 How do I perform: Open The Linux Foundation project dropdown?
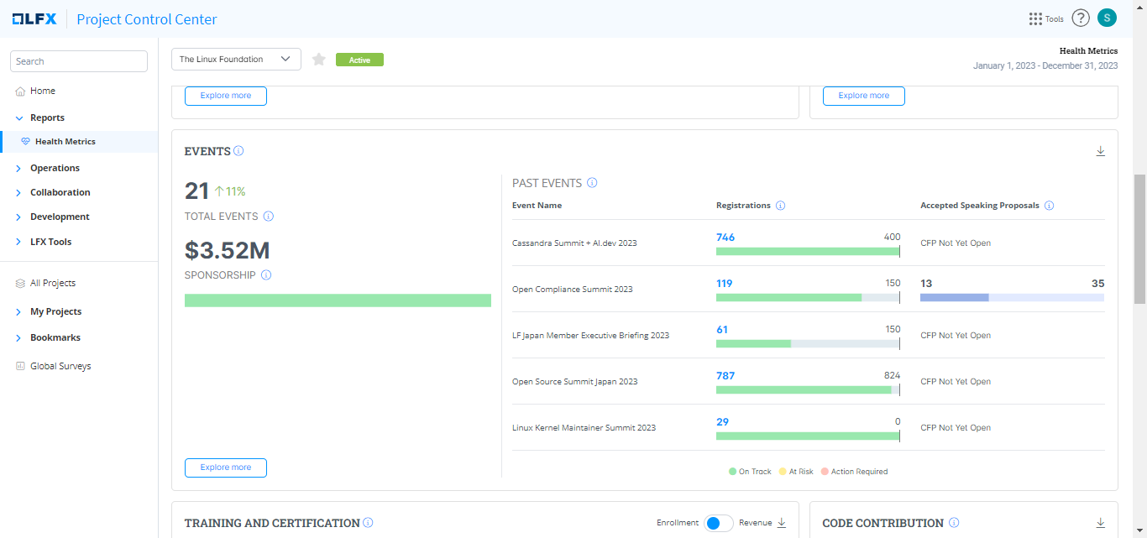point(236,60)
